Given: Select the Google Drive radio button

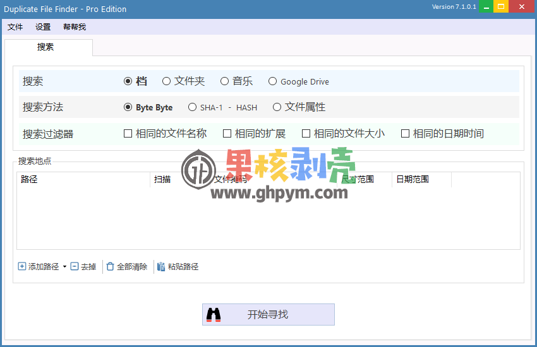Looking at the screenshot, I should (x=273, y=81).
